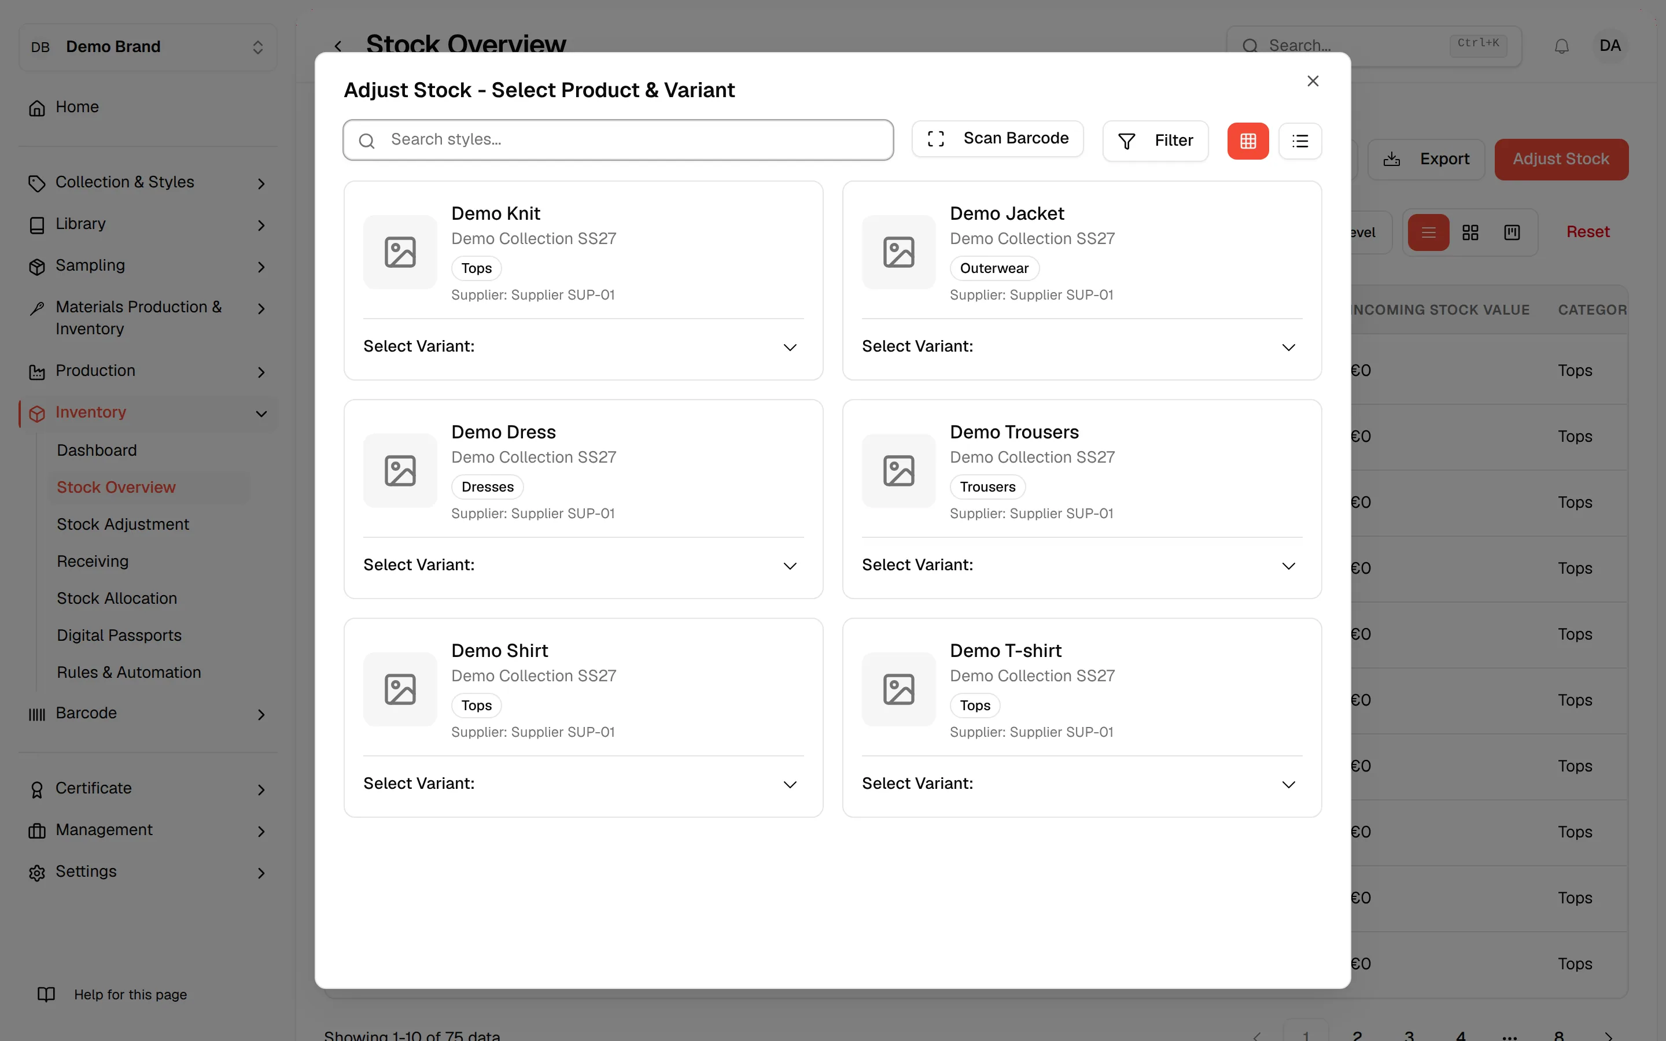Click the Outerwear tag on Demo Jacket
The width and height of the screenshot is (1666, 1041).
coord(994,268)
